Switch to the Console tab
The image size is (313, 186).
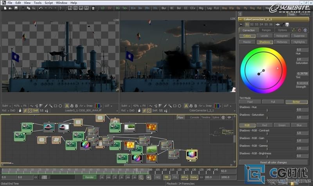(194, 117)
